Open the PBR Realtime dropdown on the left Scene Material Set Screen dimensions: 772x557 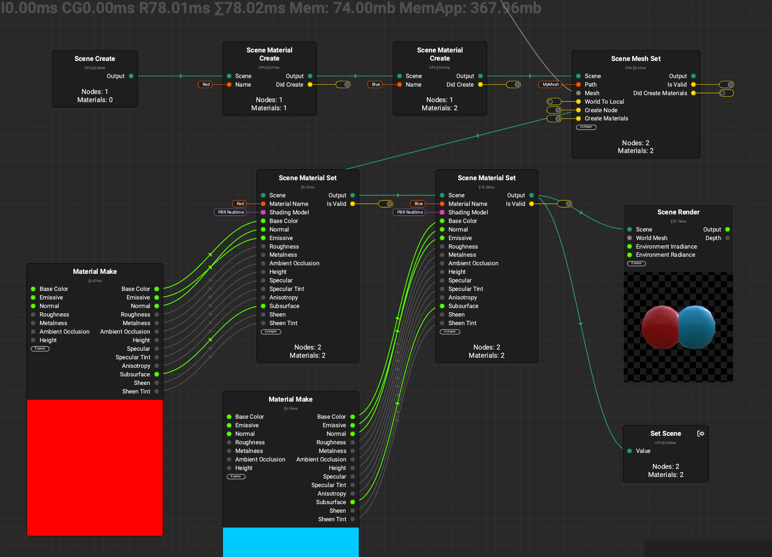coord(231,212)
